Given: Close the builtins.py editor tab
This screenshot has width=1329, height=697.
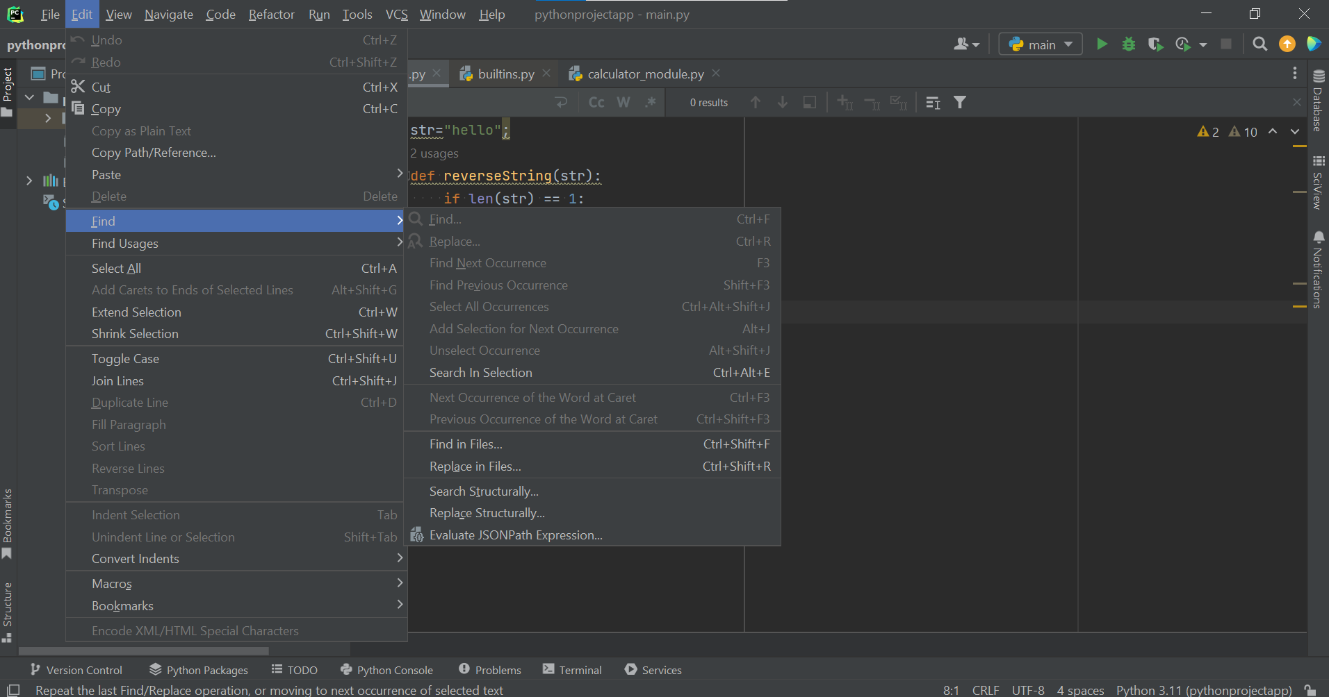Looking at the screenshot, I should pos(546,74).
